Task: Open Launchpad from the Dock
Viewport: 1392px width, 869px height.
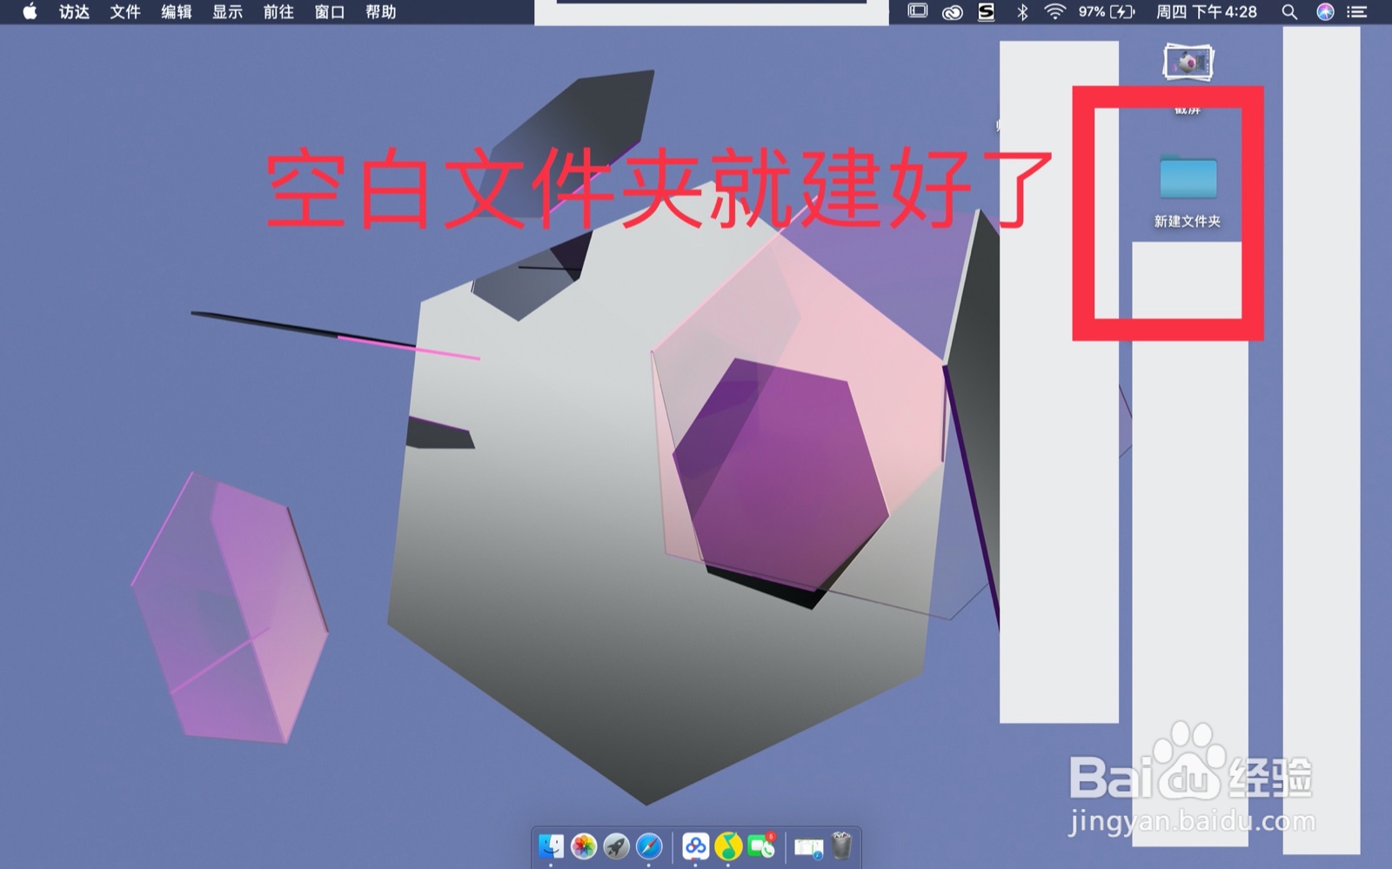Action: click(x=616, y=847)
